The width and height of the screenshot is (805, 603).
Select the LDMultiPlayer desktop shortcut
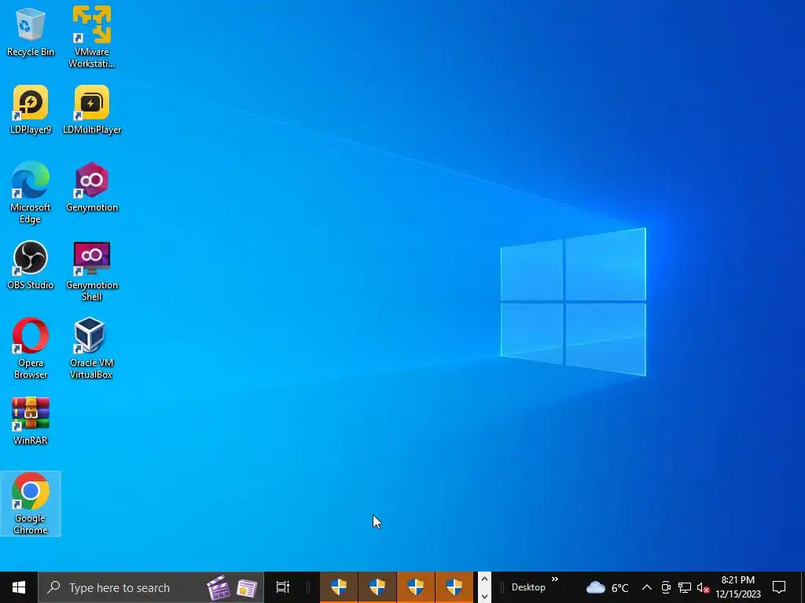(92, 110)
